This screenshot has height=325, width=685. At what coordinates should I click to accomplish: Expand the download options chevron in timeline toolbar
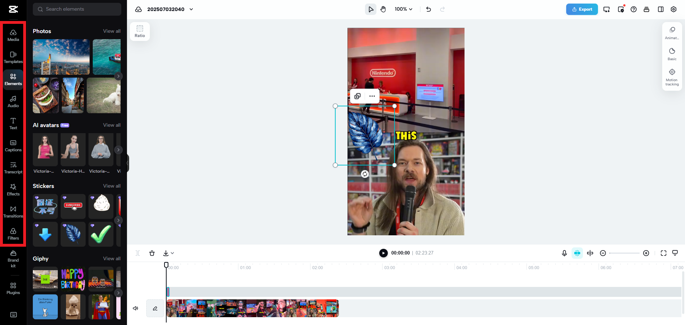pyautogui.click(x=173, y=253)
